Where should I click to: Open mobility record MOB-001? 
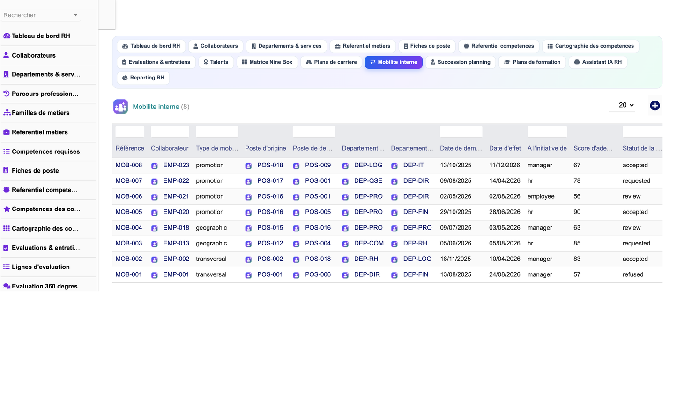(129, 275)
